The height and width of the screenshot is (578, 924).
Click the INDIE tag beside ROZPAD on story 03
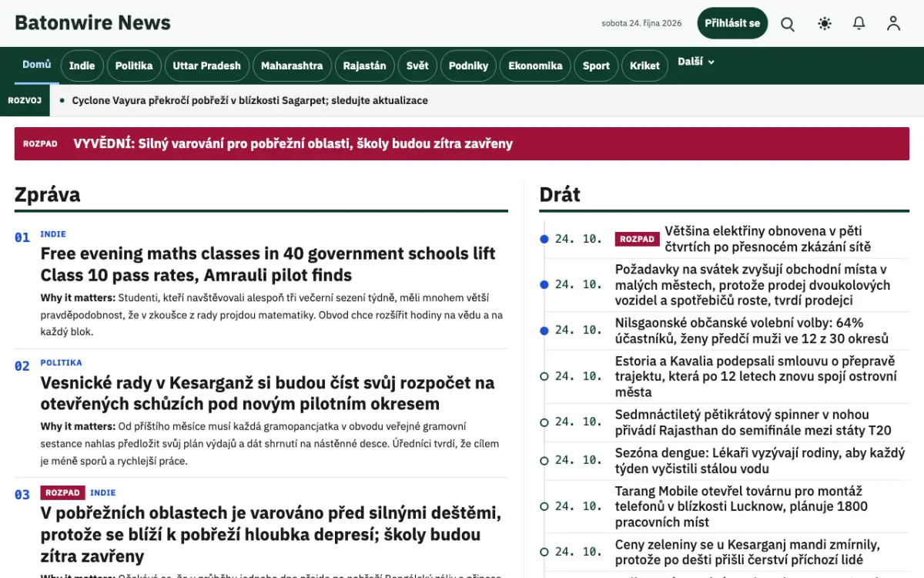click(x=102, y=492)
